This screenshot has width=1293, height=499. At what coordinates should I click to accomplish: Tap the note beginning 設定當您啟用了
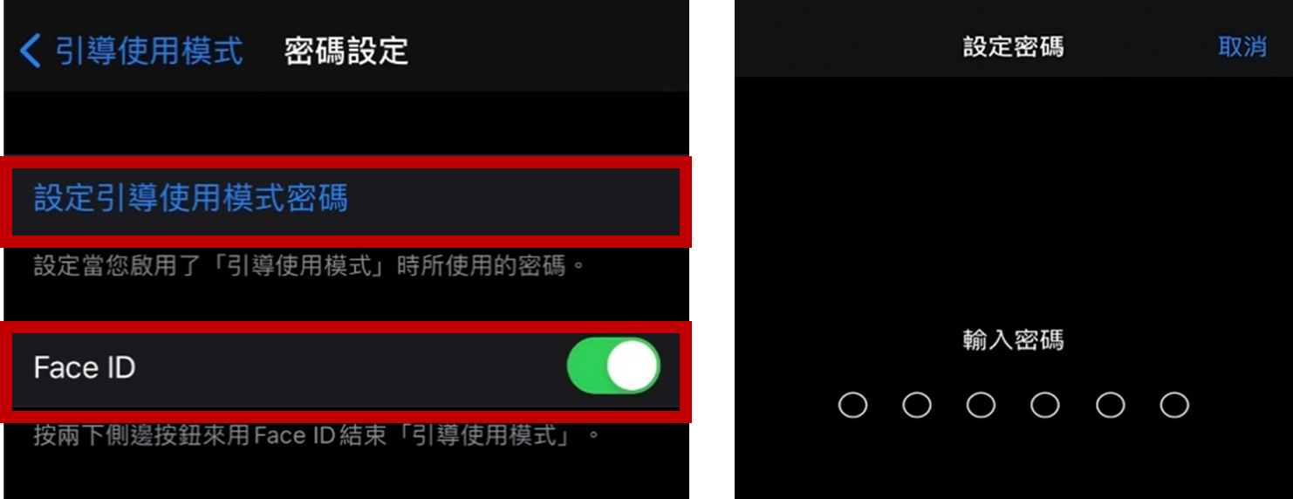coord(310,265)
